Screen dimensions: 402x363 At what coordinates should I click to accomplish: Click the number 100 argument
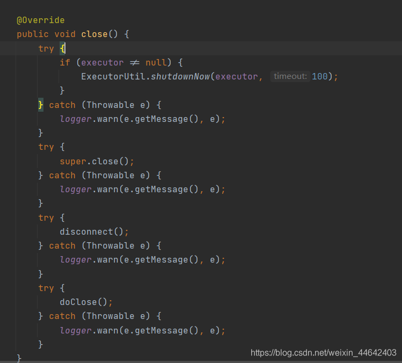320,76
